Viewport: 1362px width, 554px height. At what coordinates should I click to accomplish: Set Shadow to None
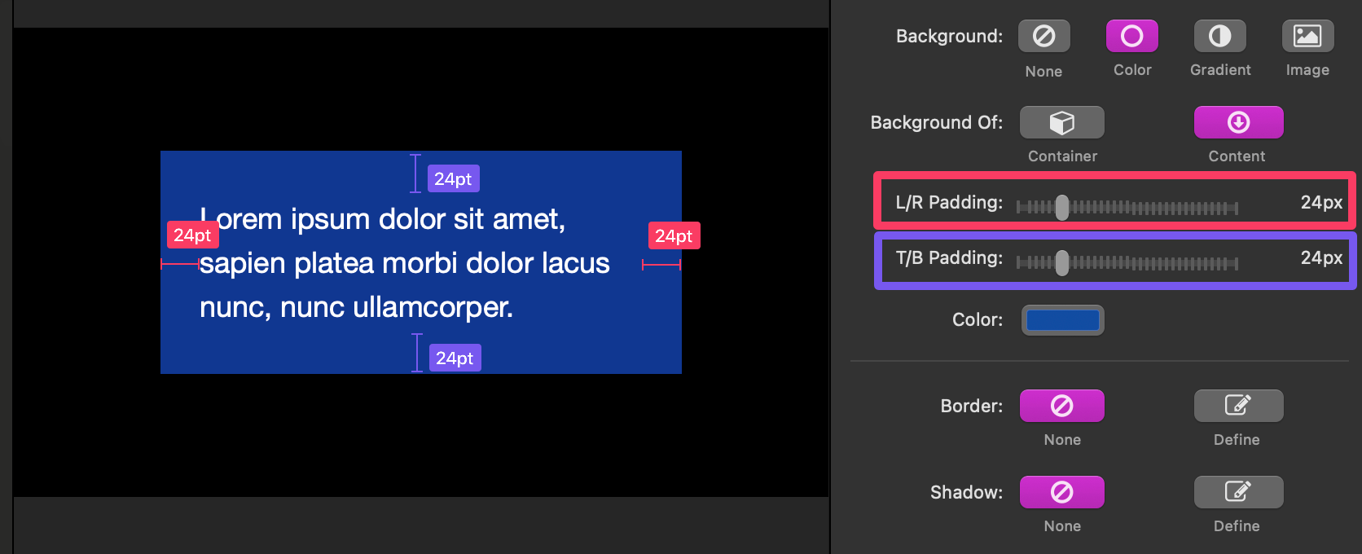point(1061,492)
